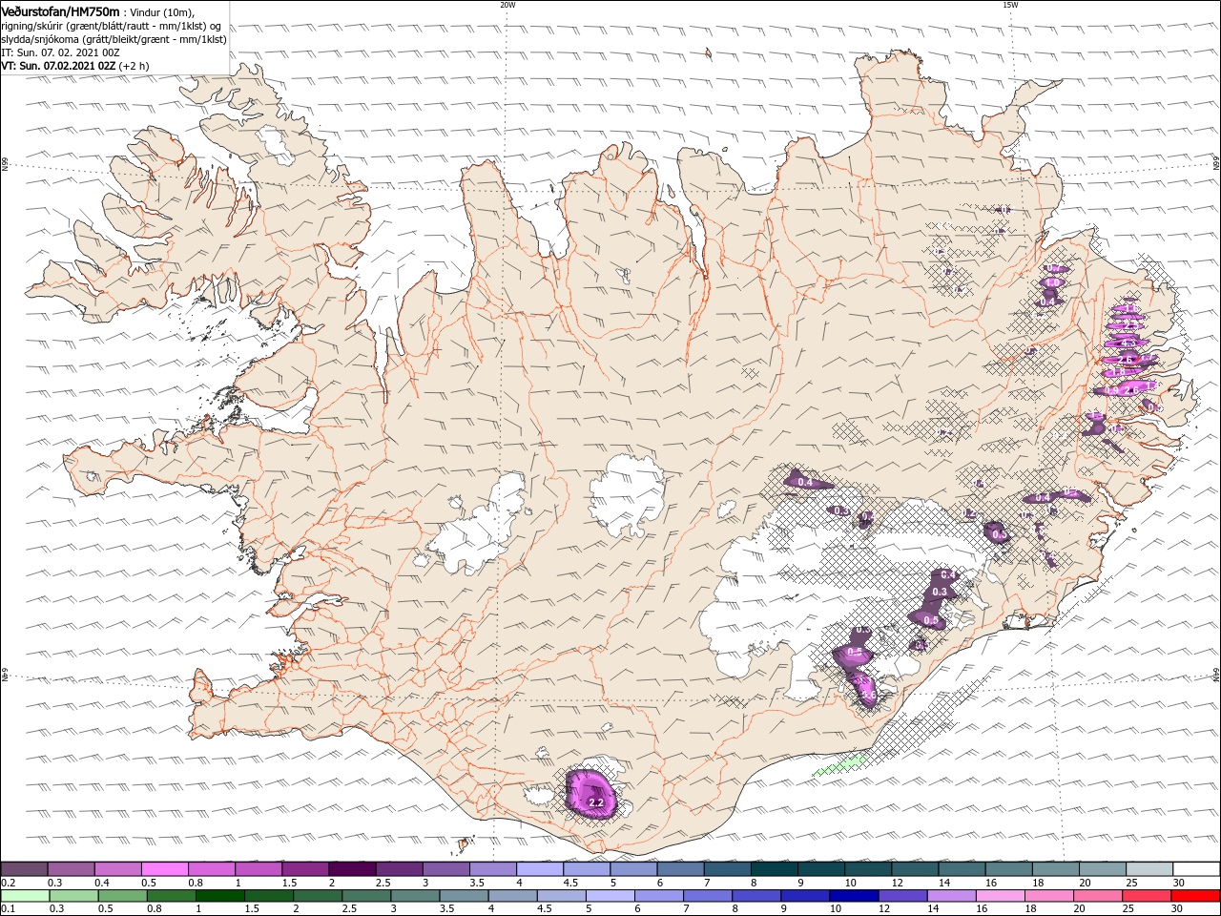Screen dimensions: 1221x916
Task: Select the violet 12 swatch in the lower scale
Action: point(902,896)
